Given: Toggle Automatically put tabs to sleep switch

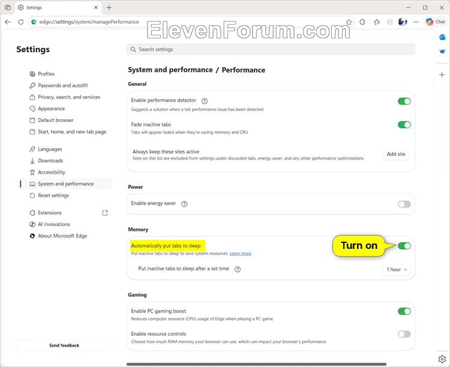Looking at the screenshot, I should [404, 246].
